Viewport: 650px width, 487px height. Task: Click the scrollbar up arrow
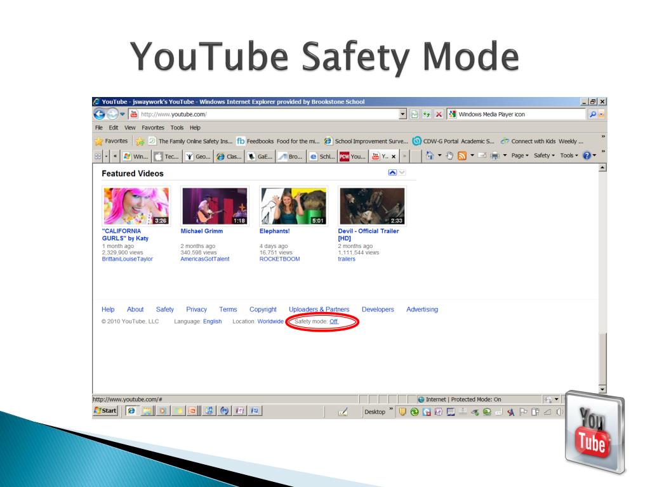pyautogui.click(x=602, y=167)
